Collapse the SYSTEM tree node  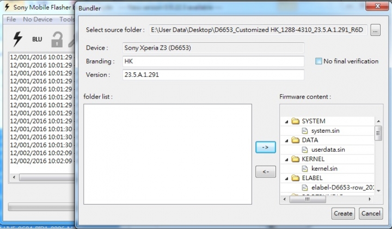coord(286,122)
